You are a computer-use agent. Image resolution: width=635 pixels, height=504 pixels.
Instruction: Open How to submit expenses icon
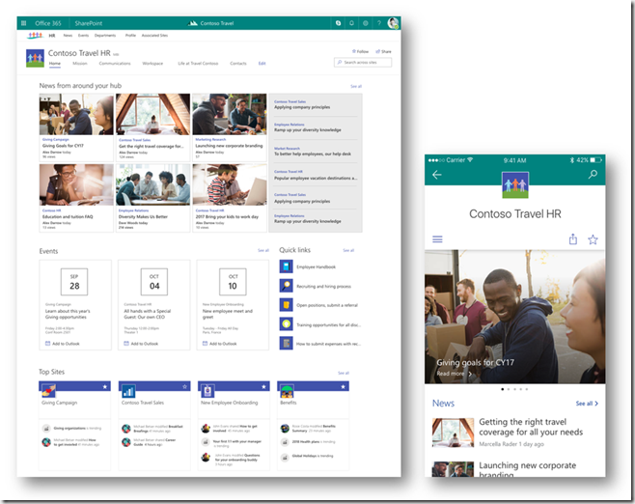click(x=287, y=344)
